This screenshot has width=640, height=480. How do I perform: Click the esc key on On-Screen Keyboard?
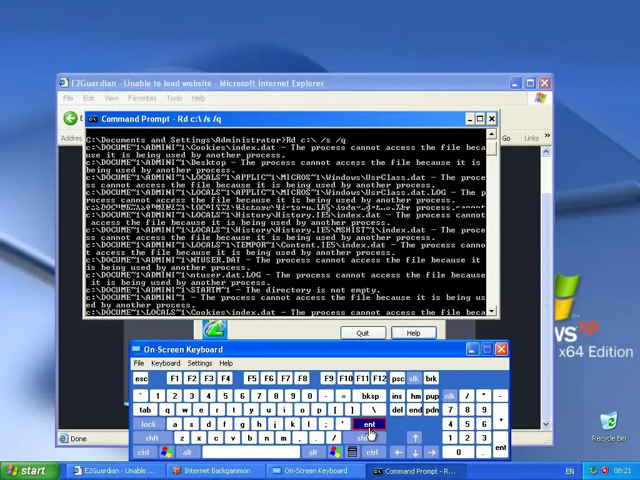(141, 378)
